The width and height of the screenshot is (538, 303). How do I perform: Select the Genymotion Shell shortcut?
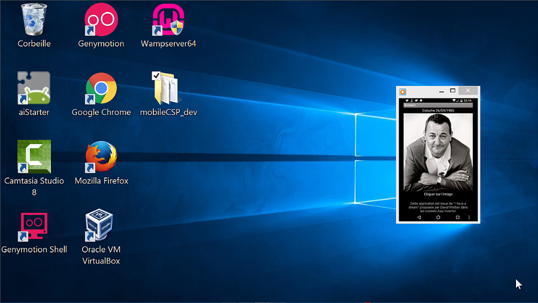33,226
